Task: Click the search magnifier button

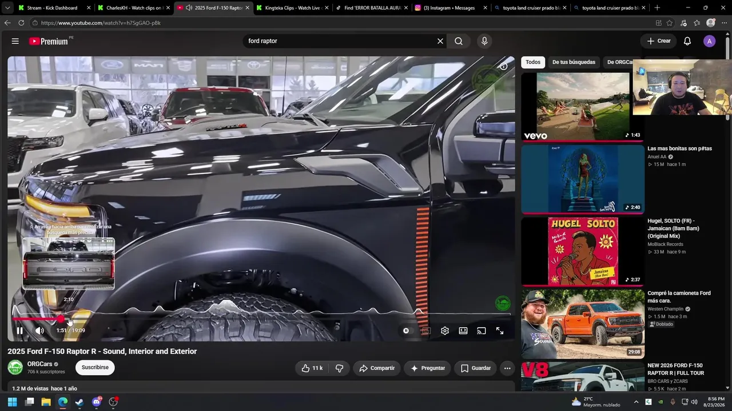Action: point(459,41)
